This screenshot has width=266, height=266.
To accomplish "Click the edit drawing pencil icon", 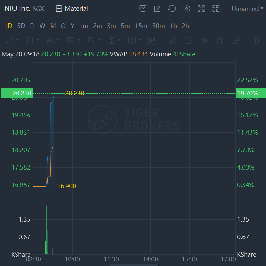I will (x=157, y=9).
